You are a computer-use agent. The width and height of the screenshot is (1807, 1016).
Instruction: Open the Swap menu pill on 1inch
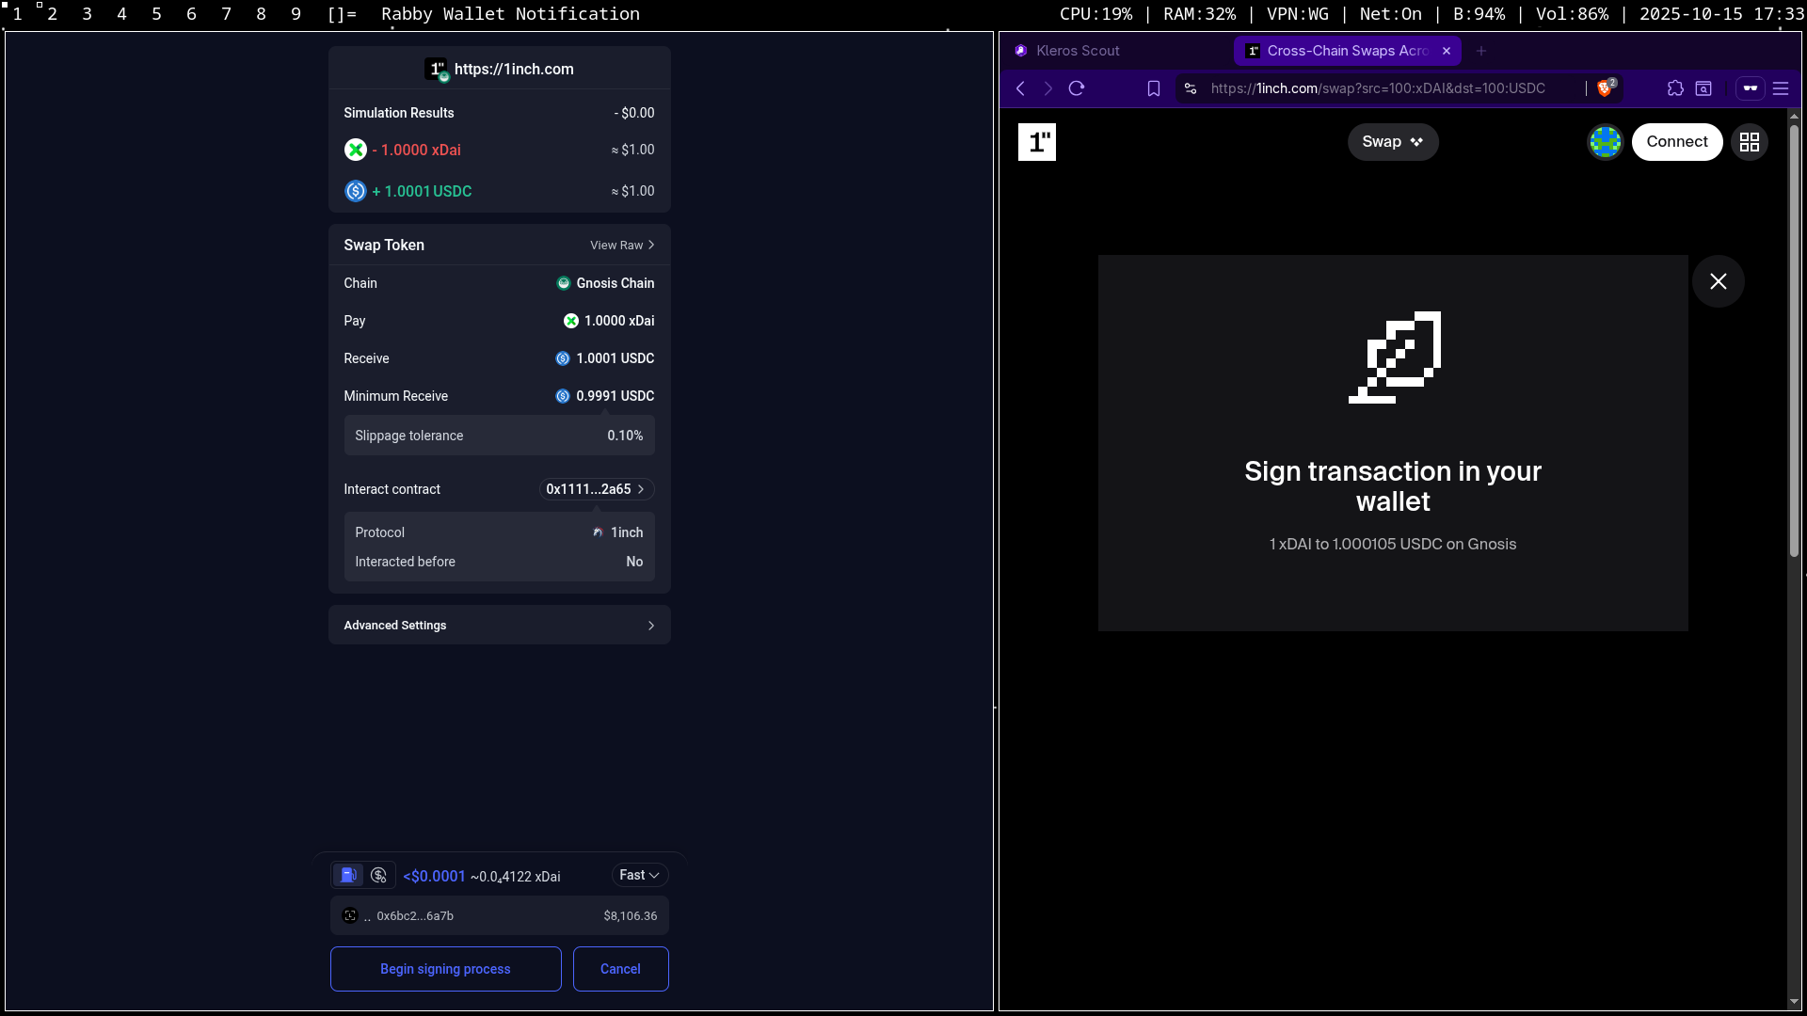tap(1392, 142)
